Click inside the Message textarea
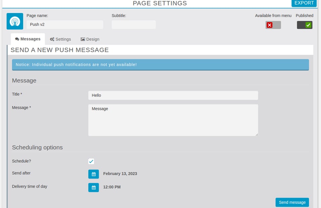 point(173,120)
